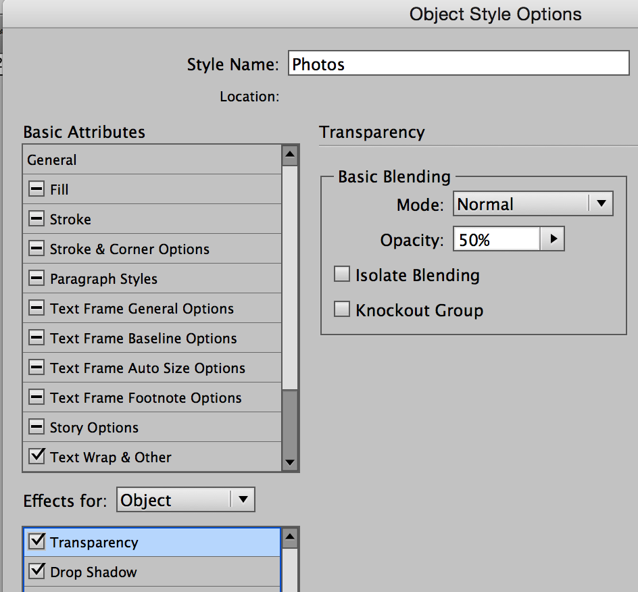The image size is (638, 592).
Task: Toggle the Story Options checkbox
Action: pos(36,427)
